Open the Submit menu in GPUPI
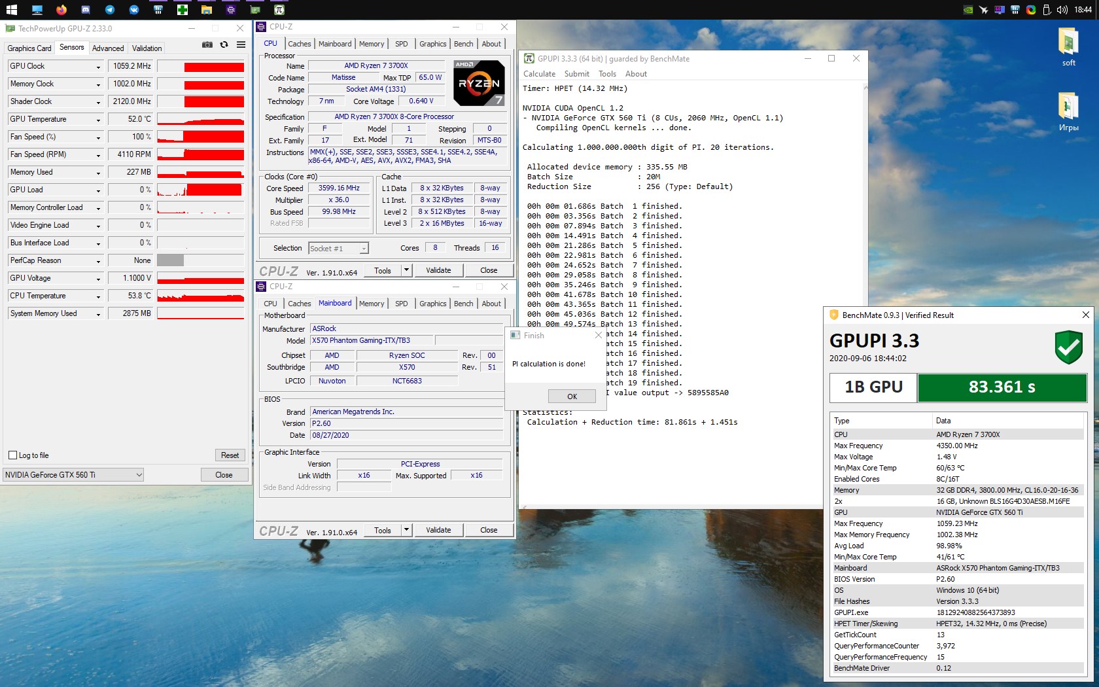The width and height of the screenshot is (1099, 687). pyautogui.click(x=577, y=74)
